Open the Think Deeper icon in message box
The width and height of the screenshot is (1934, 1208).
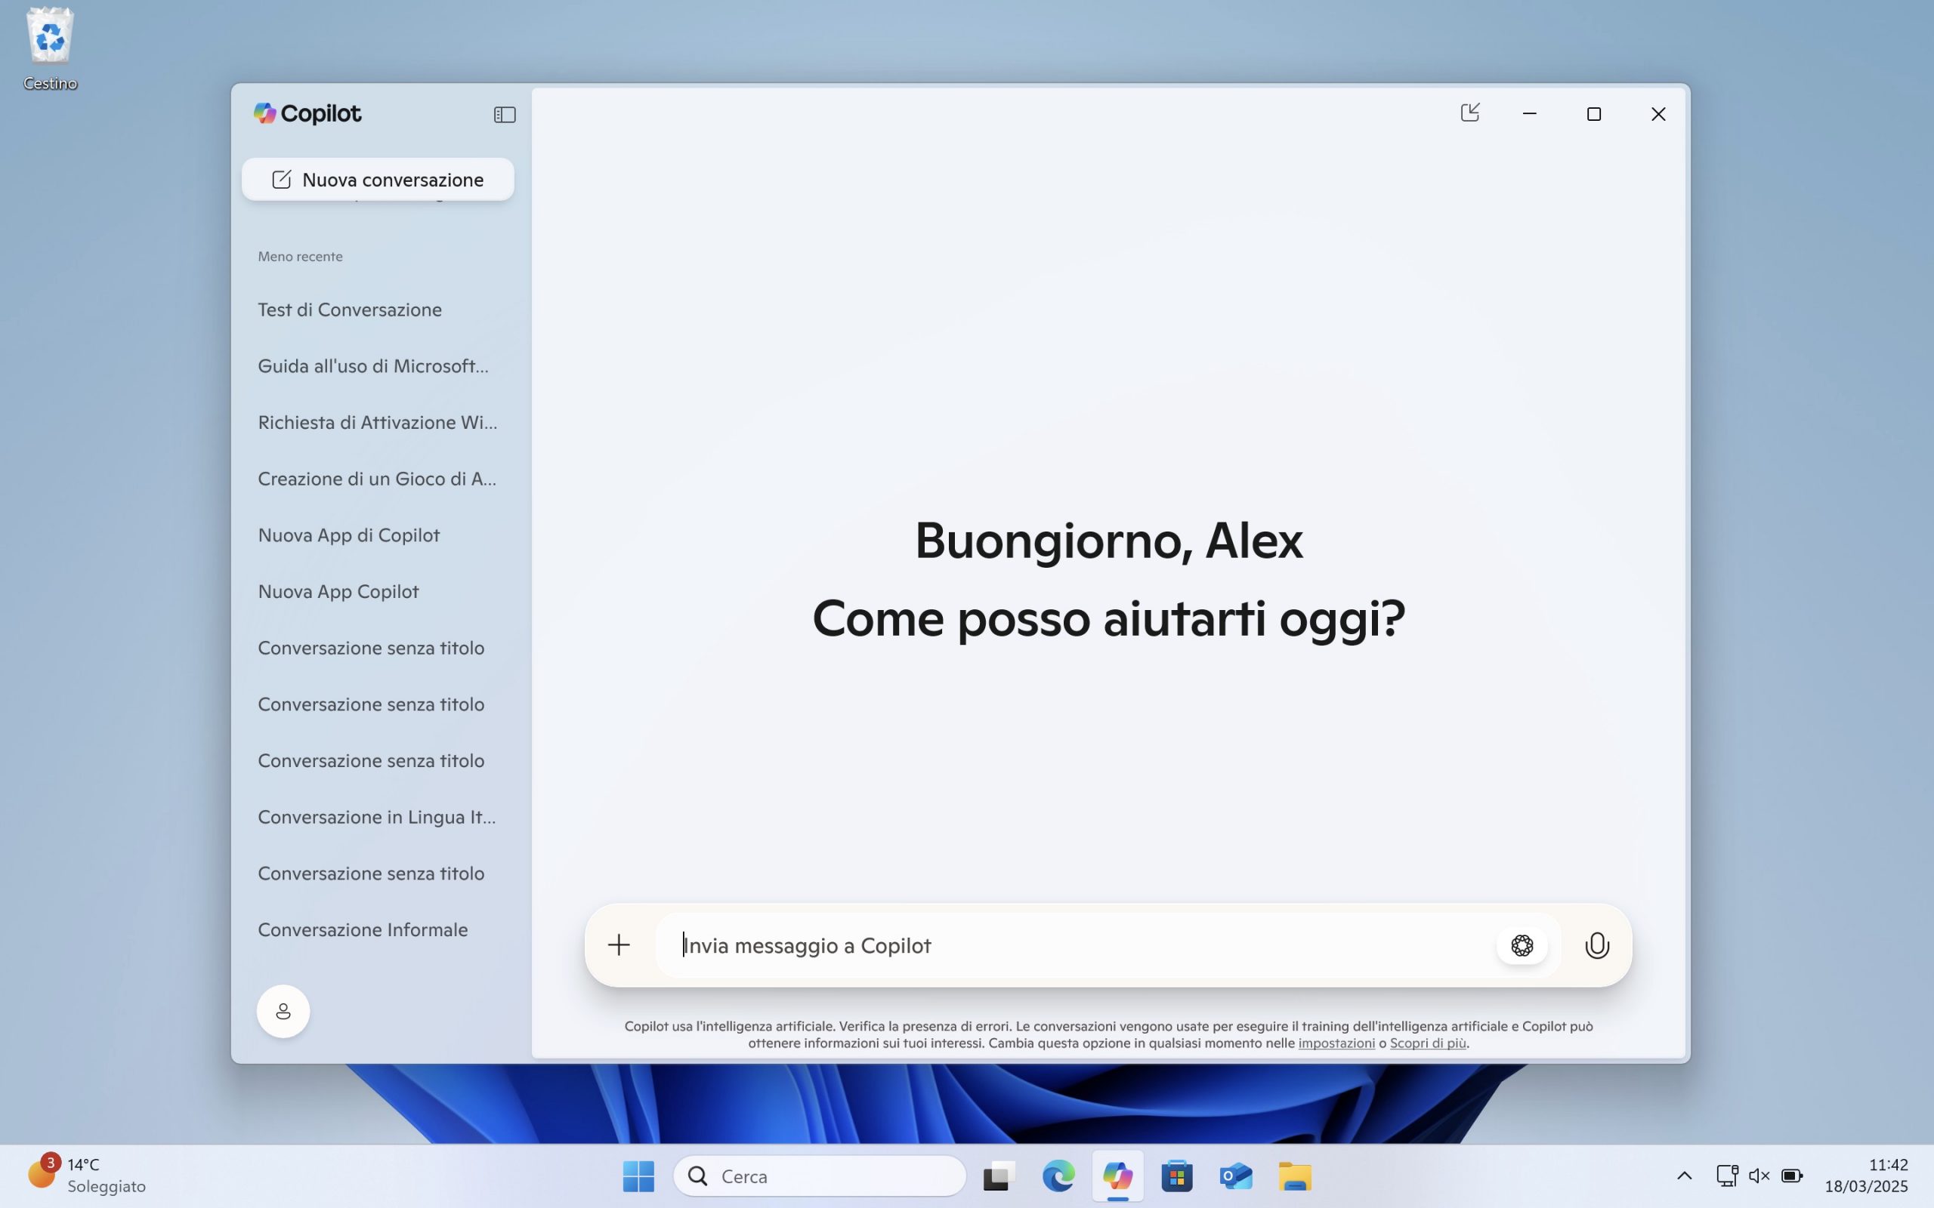coord(1522,945)
